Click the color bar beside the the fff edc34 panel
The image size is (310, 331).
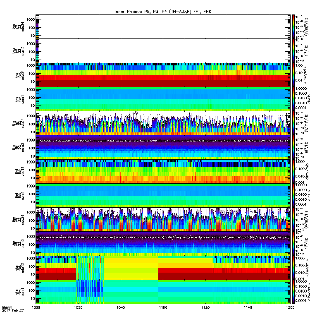(x=293, y=220)
